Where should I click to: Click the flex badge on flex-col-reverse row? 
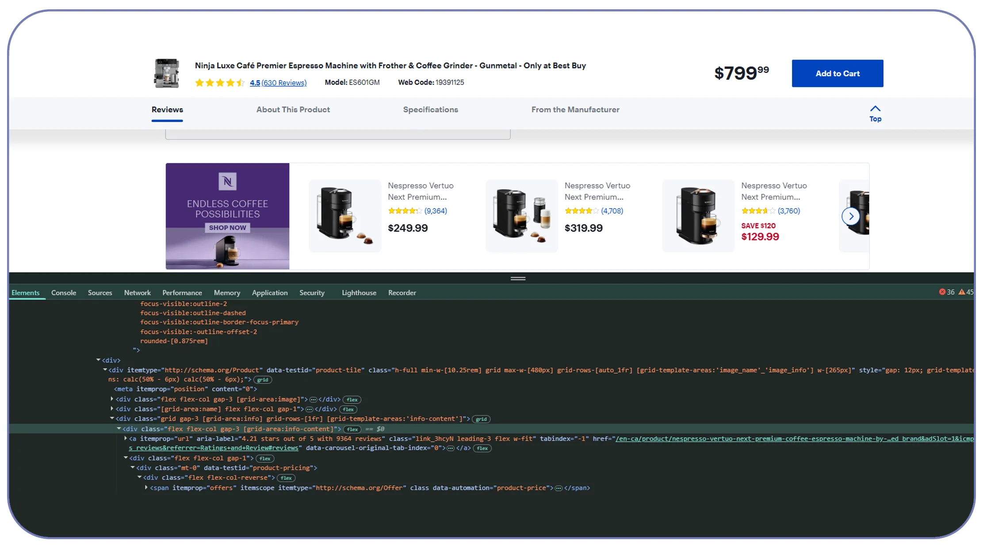tap(286, 478)
